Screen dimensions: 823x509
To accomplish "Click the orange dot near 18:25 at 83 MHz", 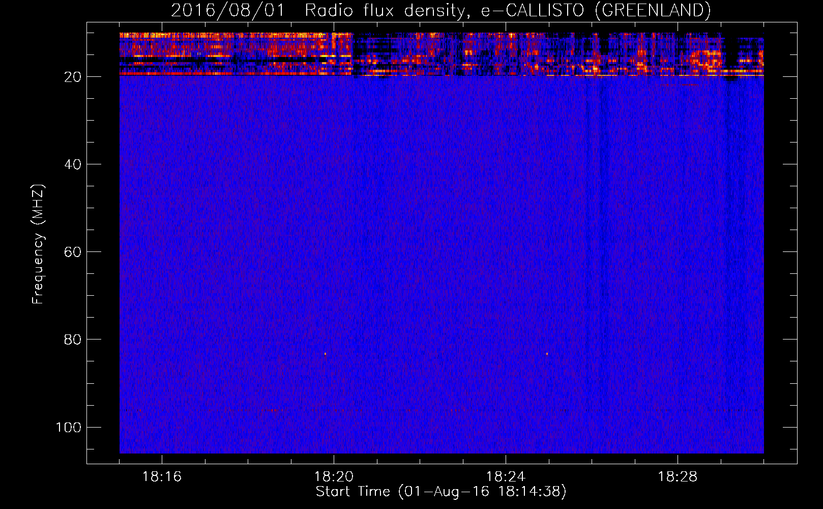I will click(547, 354).
